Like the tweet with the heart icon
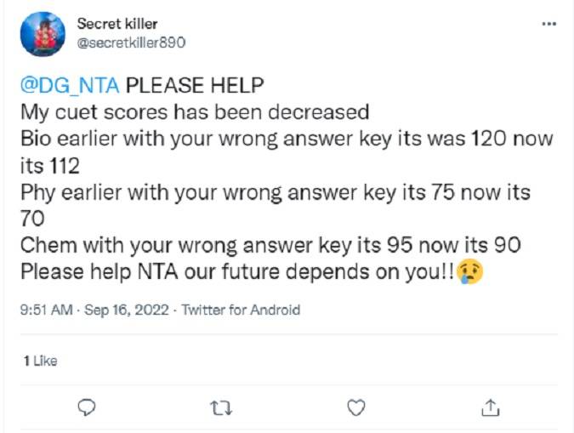This screenshot has height=433, width=574. click(356, 408)
